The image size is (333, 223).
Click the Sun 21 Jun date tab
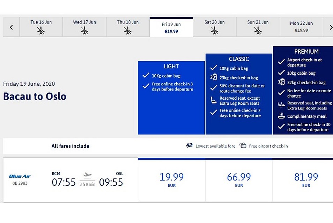(x=258, y=27)
